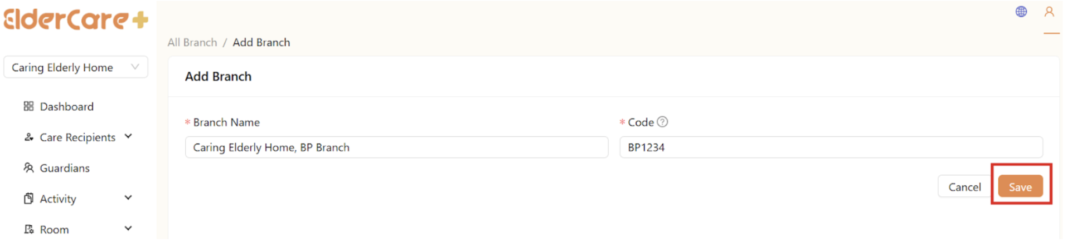Screen dimensions: 1067x247
Task: Click the Care Recipients person icon
Action: click(28, 137)
